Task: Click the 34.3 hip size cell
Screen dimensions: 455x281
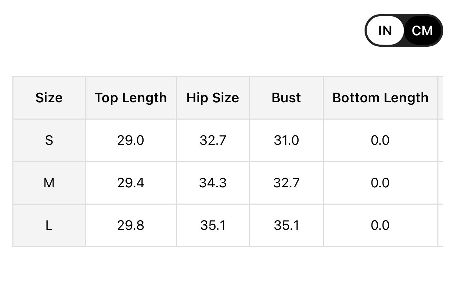Action: (x=213, y=183)
